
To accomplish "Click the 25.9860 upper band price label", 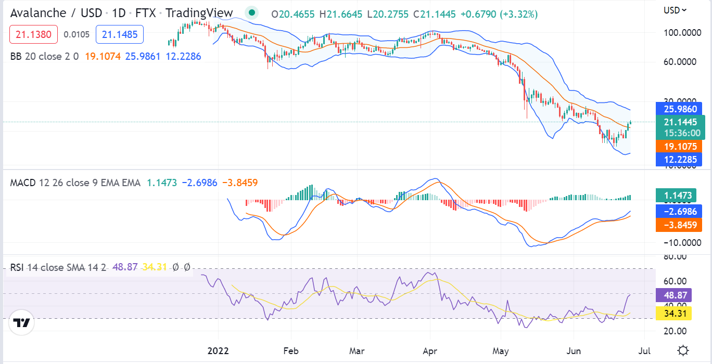I will pos(680,109).
